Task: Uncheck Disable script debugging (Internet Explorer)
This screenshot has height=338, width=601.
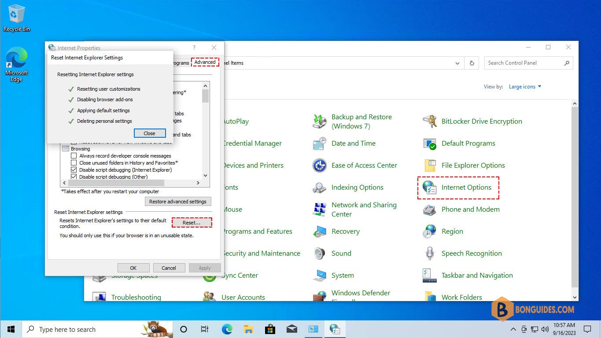Action: click(74, 170)
